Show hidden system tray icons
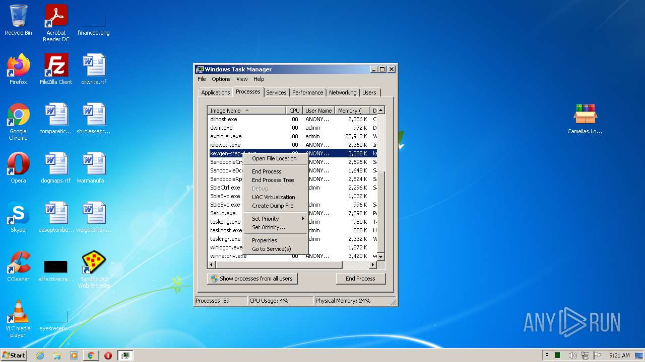 pyautogui.click(x=547, y=355)
